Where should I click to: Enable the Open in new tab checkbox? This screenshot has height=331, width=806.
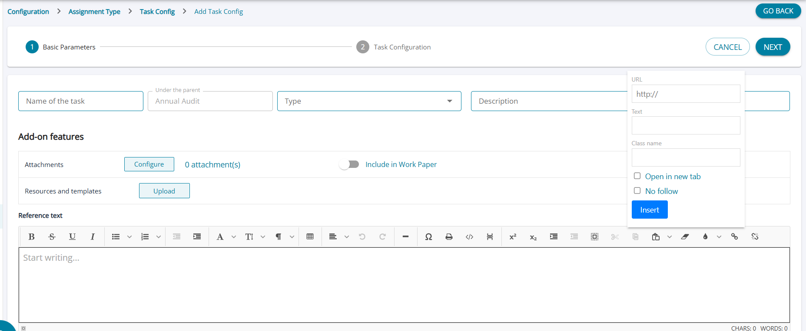point(637,176)
